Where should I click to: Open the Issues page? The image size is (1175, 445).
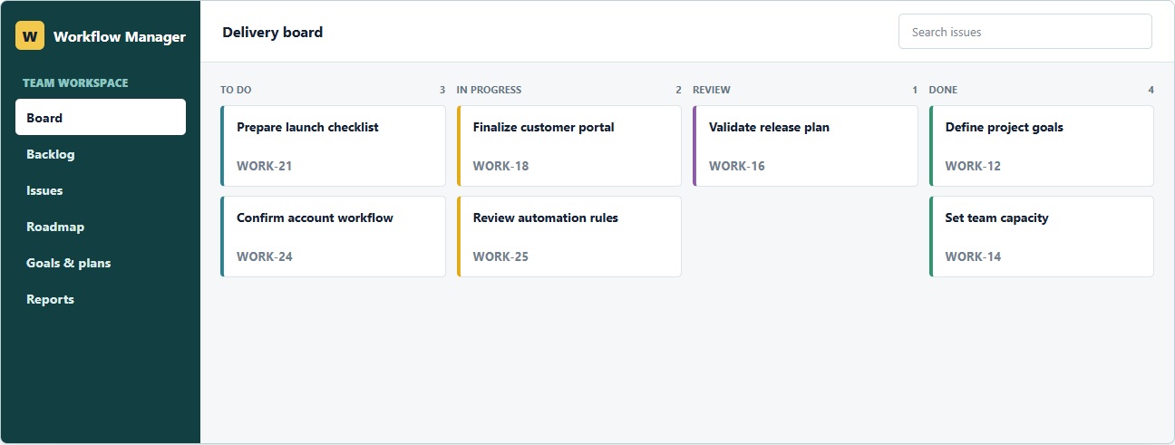(x=101, y=190)
